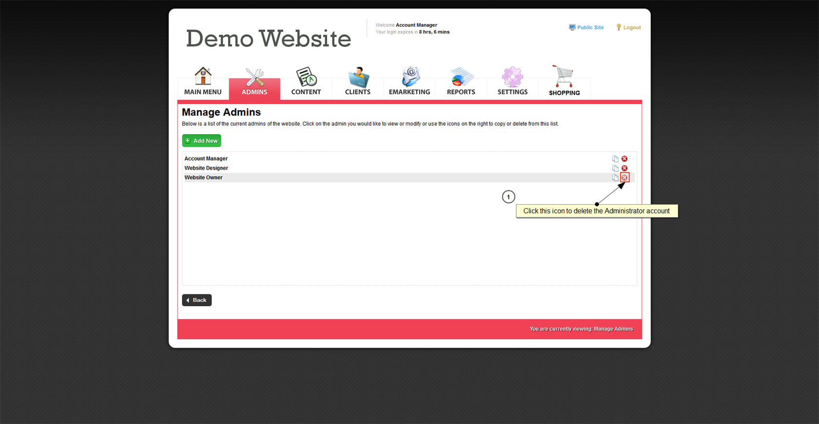819x424 pixels.
Task: Remove the Website Designer admin
Action: pyautogui.click(x=624, y=168)
